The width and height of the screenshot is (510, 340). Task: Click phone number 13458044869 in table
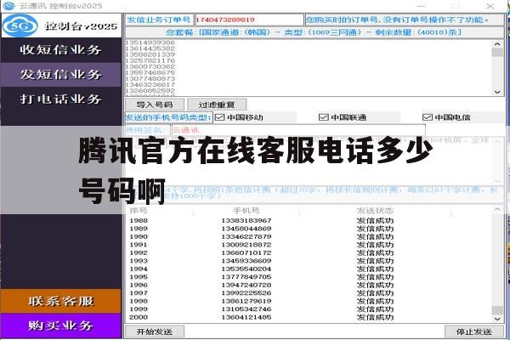[246, 229]
